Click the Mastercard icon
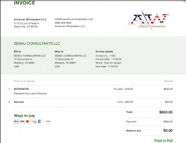Viewport: 186px width, 143px height. point(28,121)
